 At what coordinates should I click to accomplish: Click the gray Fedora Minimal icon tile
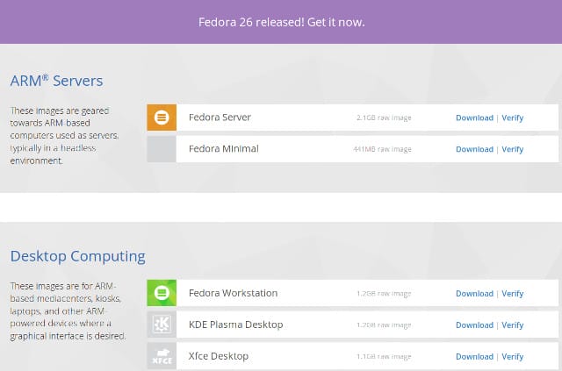click(x=162, y=149)
